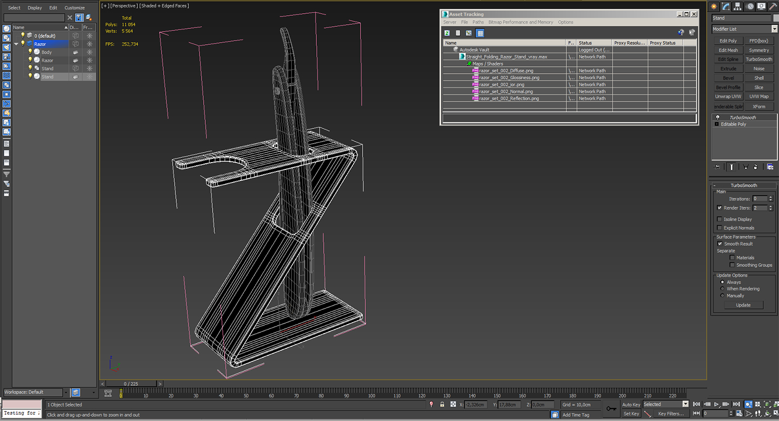The height and width of the screenshot is (421, 779).
Task: Click large key Set Keys icon
Action: pyautogui.click(x=611, y=408)
